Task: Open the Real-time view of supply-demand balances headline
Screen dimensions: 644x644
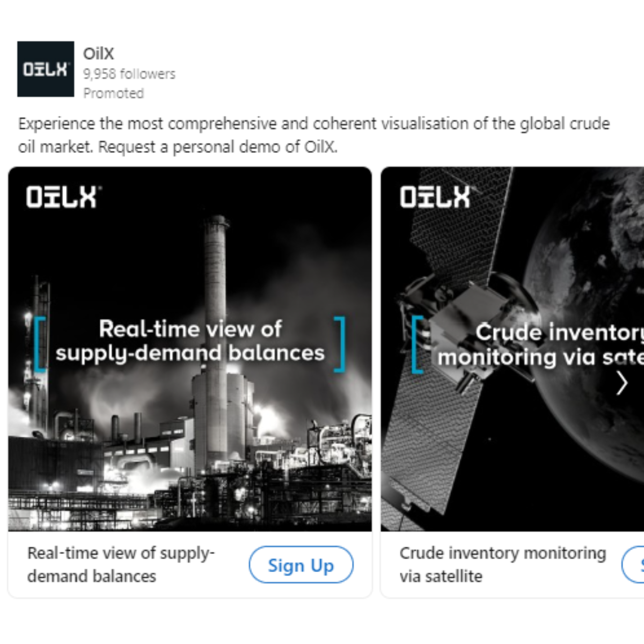Action: pos(122,565)
